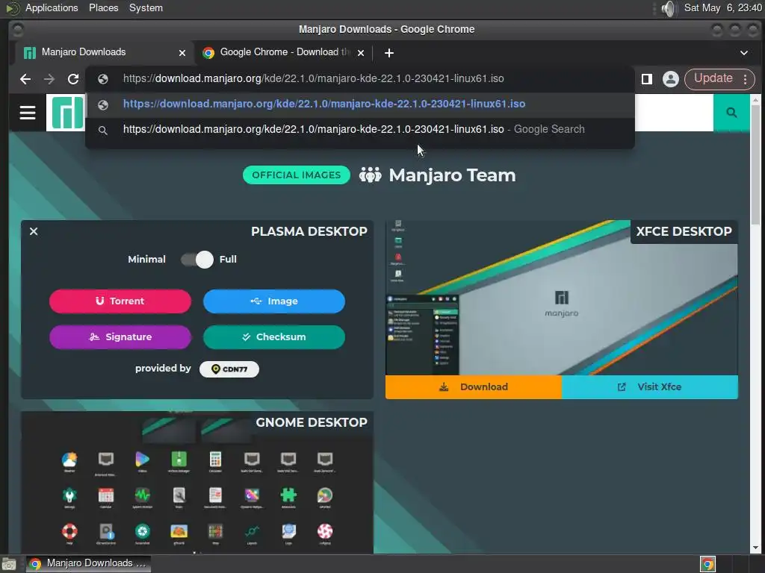Click the Manjaro Downloads taskbar window button

[x=89, y=564]
